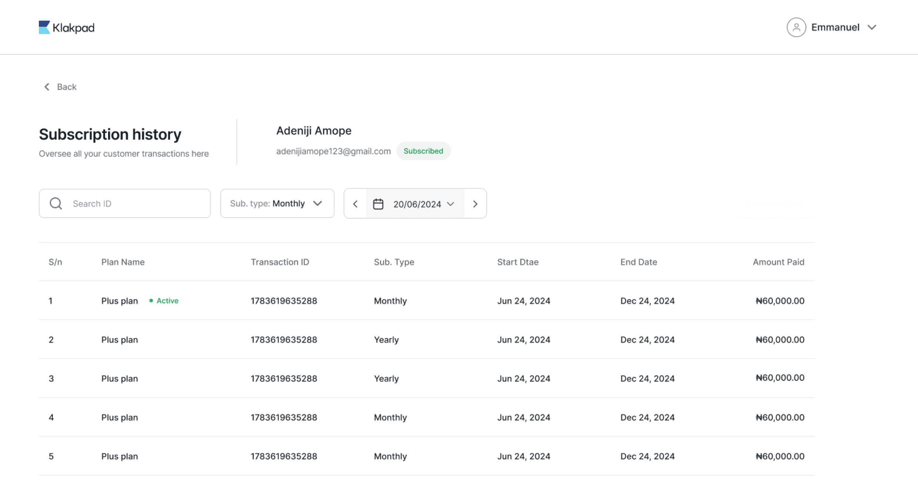918x487 pixels.
Task: Click the Subscribed status badge
Action: [423, 151]
